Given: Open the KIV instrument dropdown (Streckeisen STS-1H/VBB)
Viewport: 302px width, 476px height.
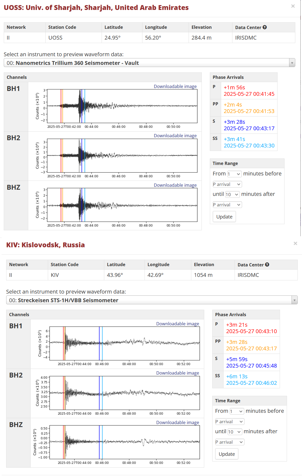Looking at the screenshot, I should tap(152, 300).
